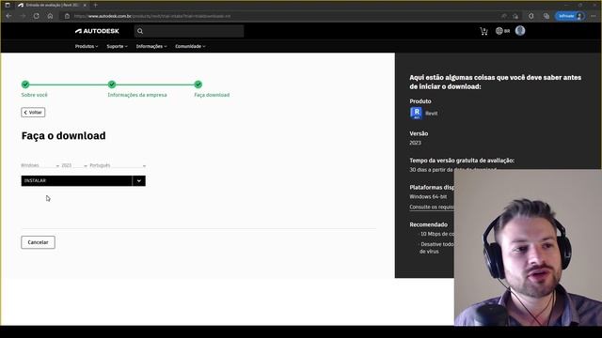Screen dimensions: 602x338
Task: Open the Produtos menu
Action: tap(87, 46)
